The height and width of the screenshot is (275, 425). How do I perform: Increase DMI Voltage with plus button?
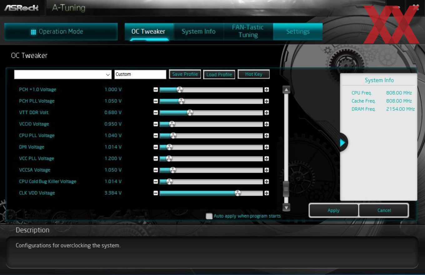[267, 147]
